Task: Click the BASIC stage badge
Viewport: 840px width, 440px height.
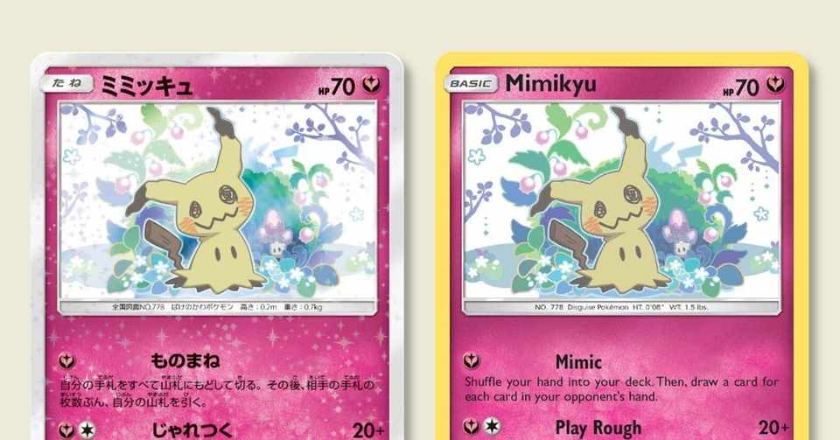Action: (x=471, y=83)
